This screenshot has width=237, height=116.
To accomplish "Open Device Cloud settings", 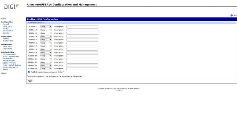I will coord(8,31).
